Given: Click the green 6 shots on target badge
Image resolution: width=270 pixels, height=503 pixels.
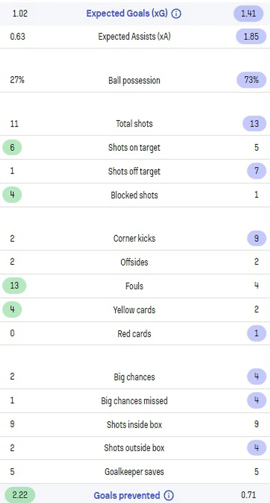Looking at the screenshot, I should [x=12, y=147].
